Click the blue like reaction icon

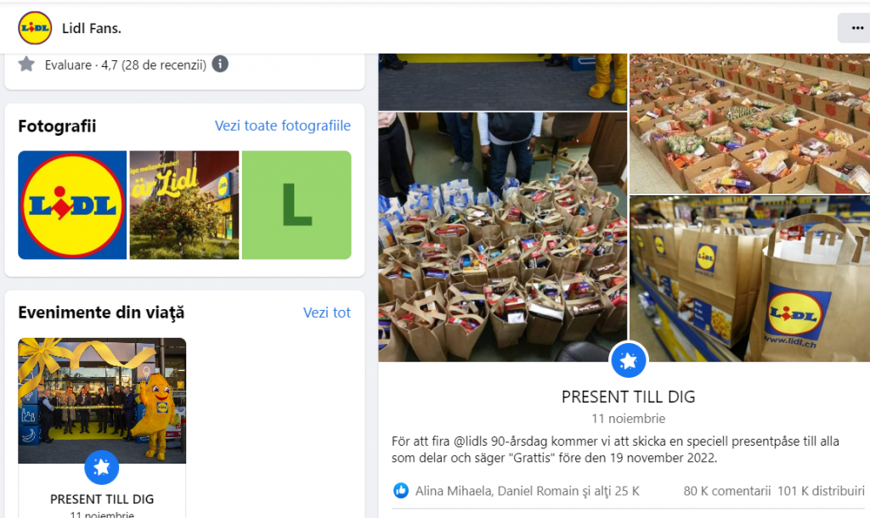[x=401, y=490]
